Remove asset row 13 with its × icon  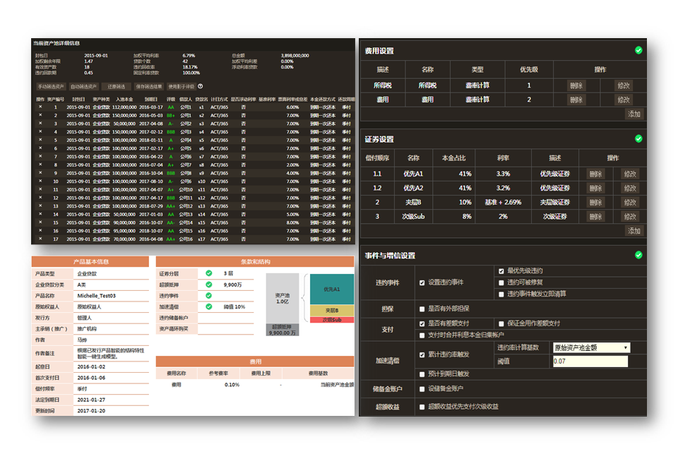point(40,205)
